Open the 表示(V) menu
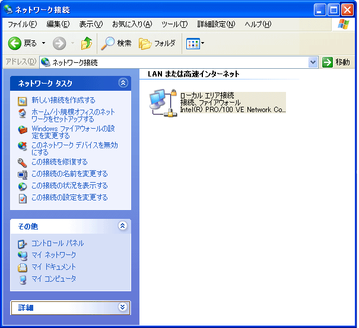The image size is (359, 328). [x=91, y=24]
